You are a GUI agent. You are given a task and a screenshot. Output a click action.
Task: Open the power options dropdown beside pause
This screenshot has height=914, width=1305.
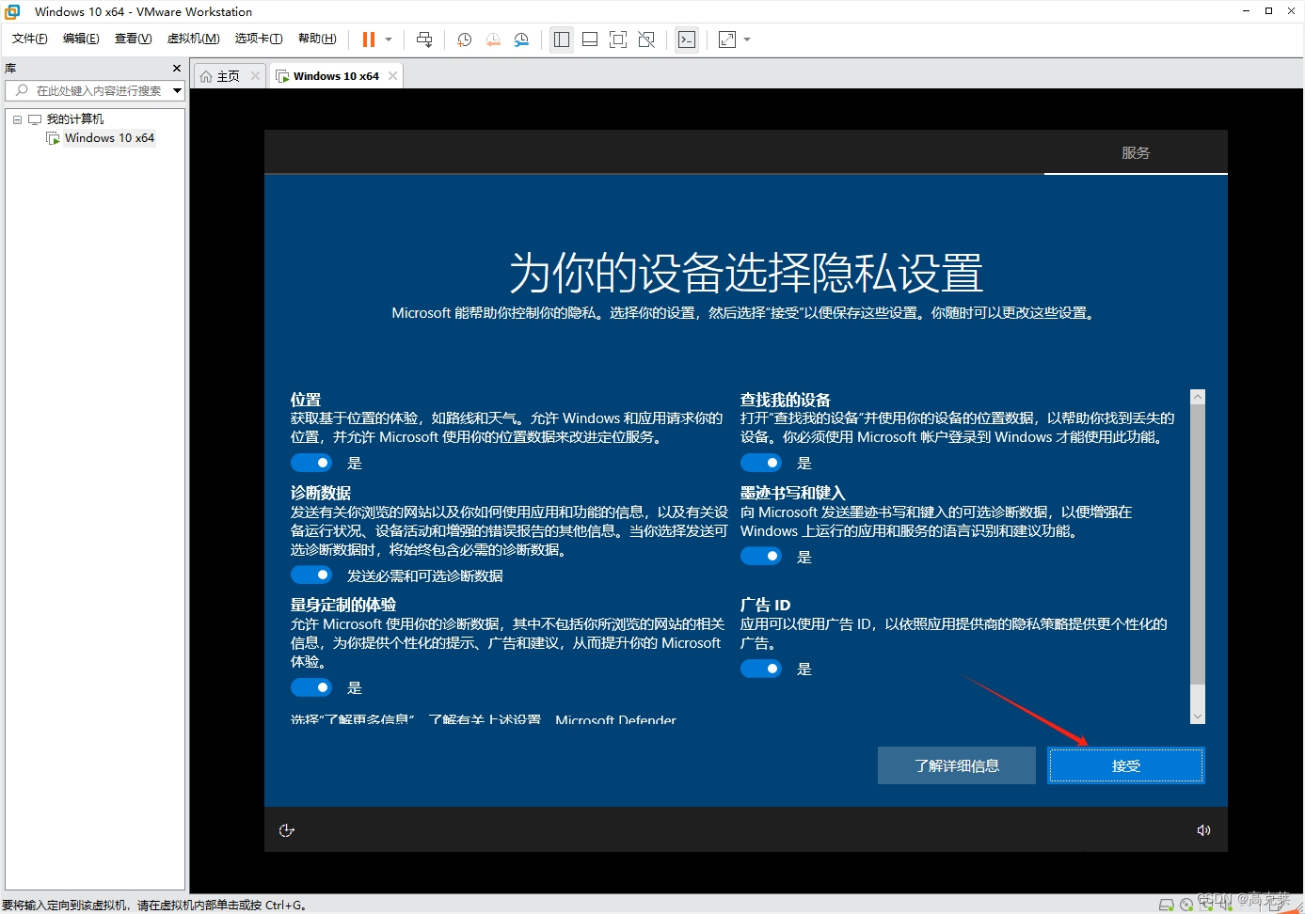(389, 39)
